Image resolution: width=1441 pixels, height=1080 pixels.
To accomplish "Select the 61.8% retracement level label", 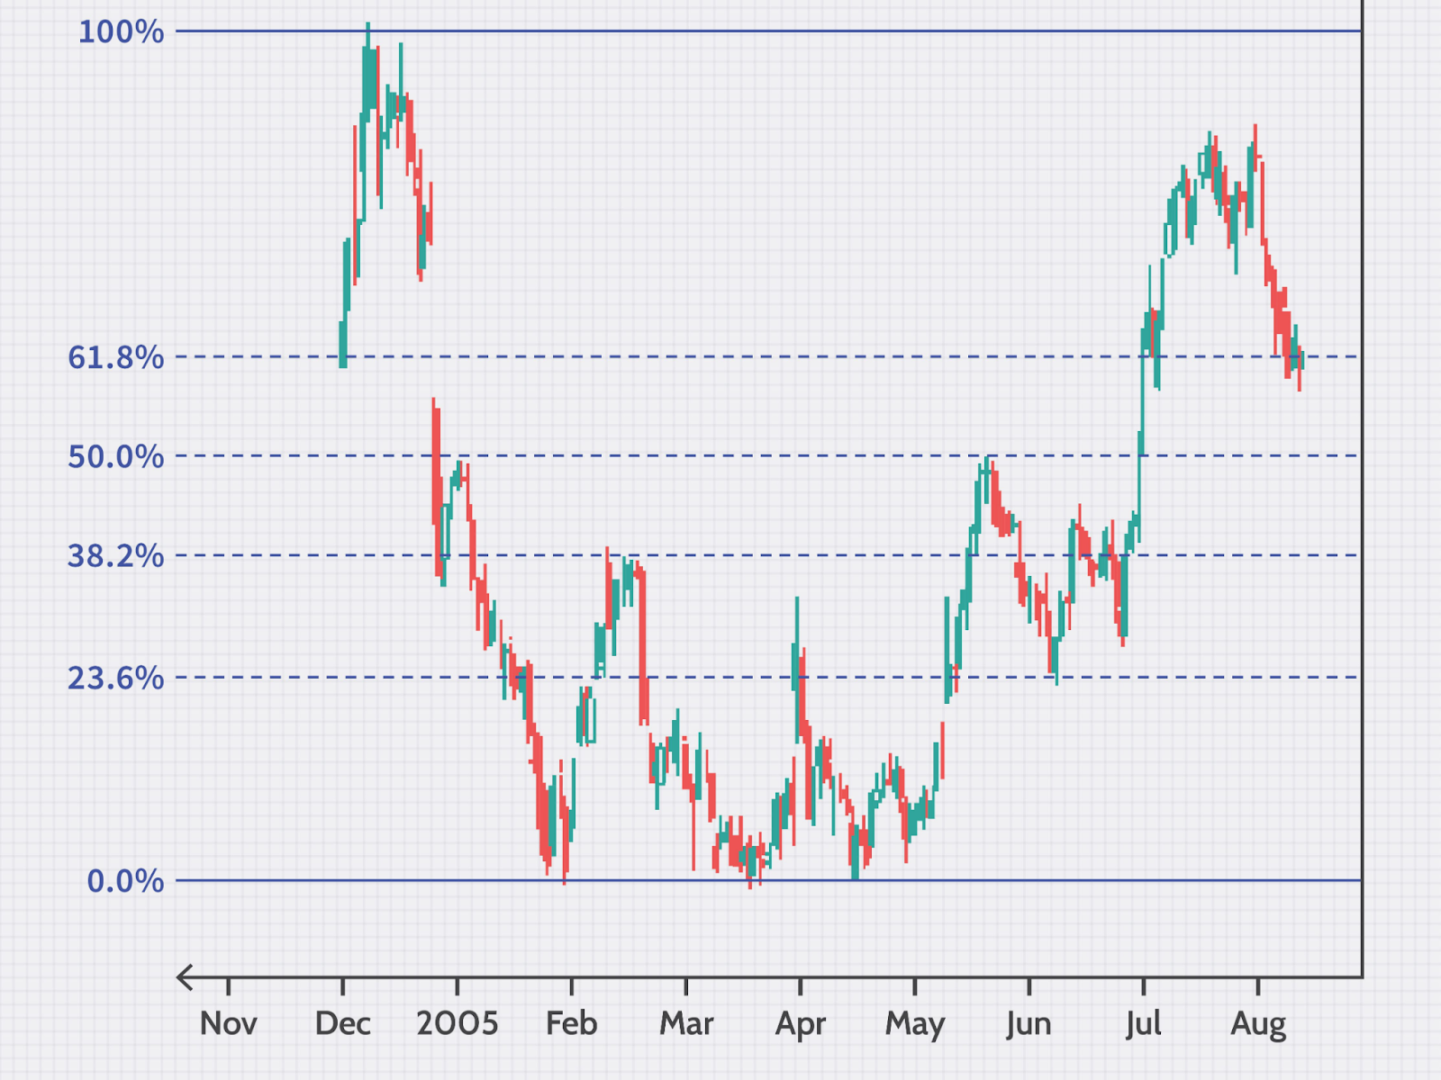I will click(x=115, y=358).
